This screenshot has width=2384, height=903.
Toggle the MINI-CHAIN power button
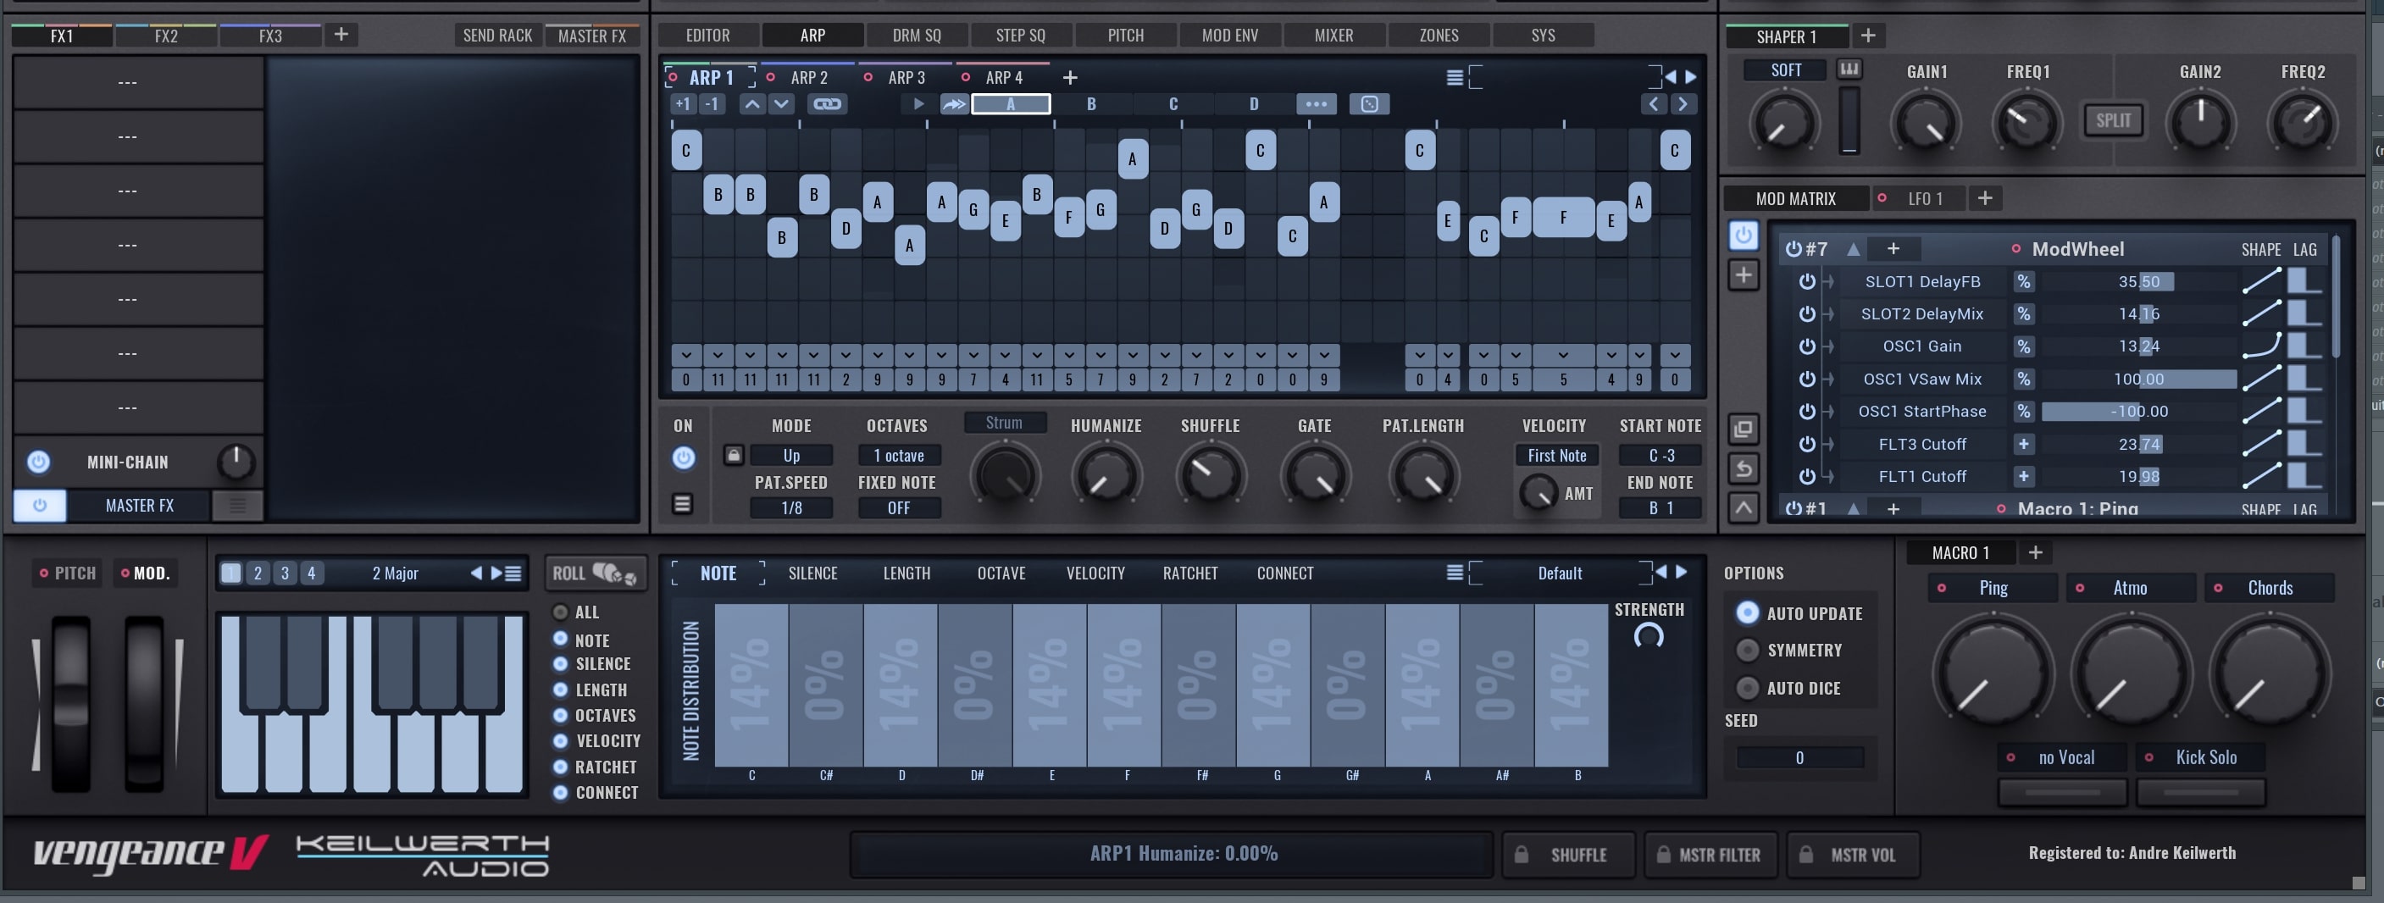click(38, 462)
